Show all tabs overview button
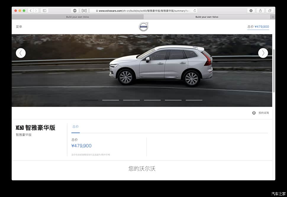The height and width of the screenshot is (197, 287). [270, 11]
